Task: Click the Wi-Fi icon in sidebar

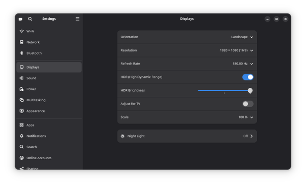Action: pyautogui.click(x=22, y=31)
